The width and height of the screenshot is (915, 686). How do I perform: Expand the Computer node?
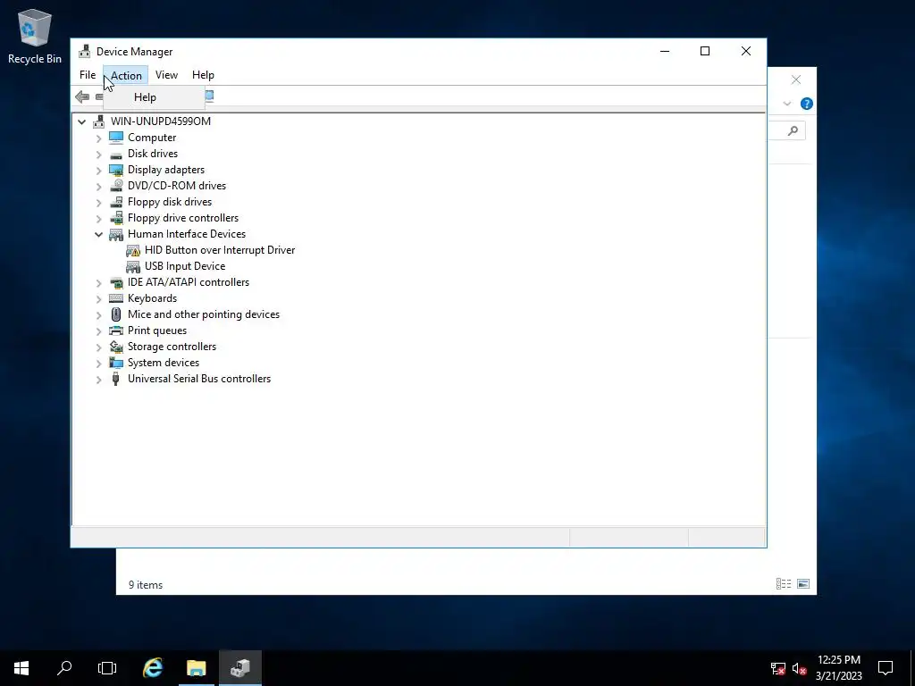[x=98, y=138]
